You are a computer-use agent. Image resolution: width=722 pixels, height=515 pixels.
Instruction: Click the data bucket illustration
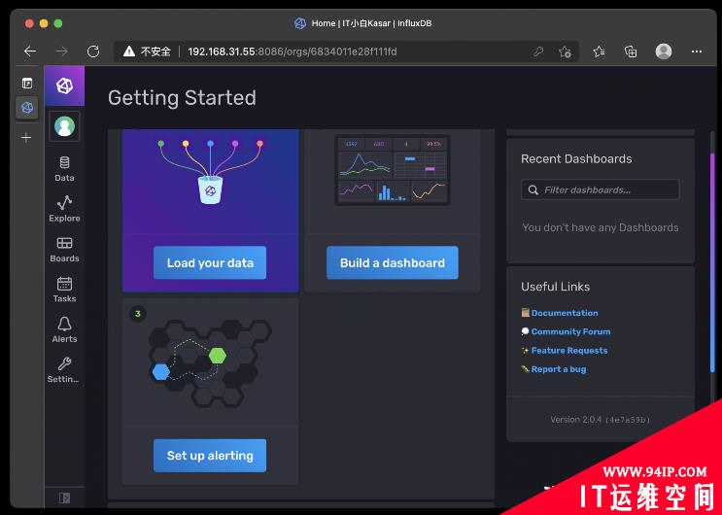[x=211, y=172]
